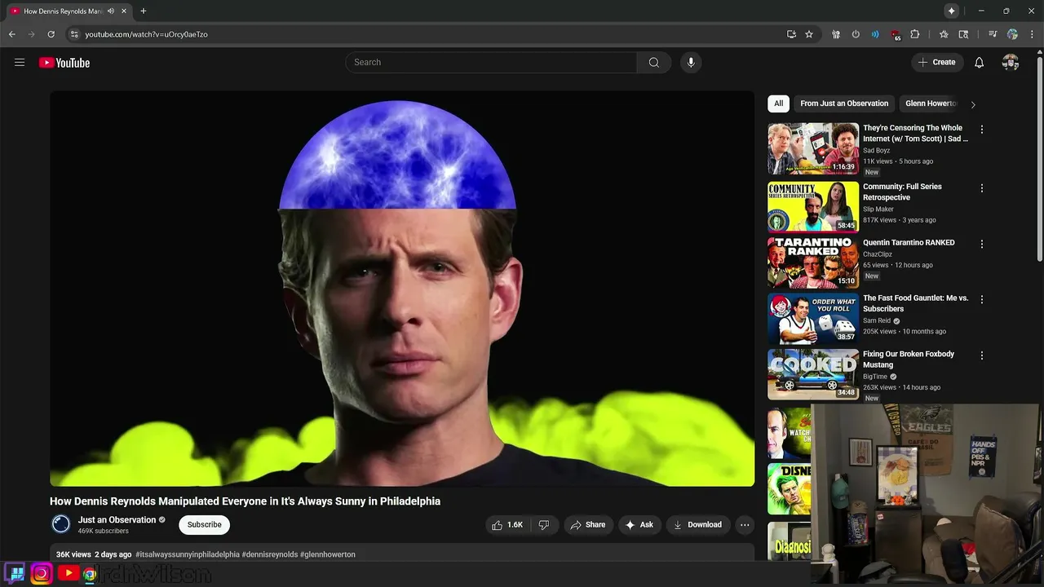The height and width of the screenshot is (587, 1044).
Task: Open the YouTube guide hamburger menu
Action: point(20,63)
